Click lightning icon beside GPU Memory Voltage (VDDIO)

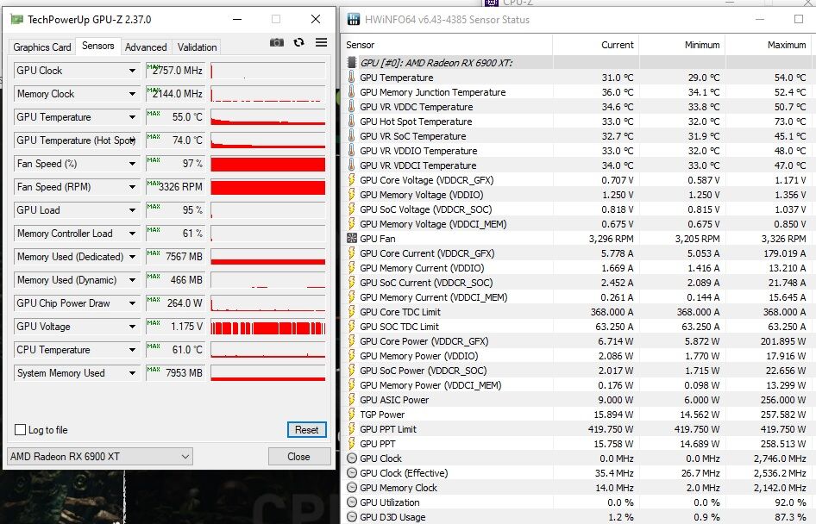(352, 195)
